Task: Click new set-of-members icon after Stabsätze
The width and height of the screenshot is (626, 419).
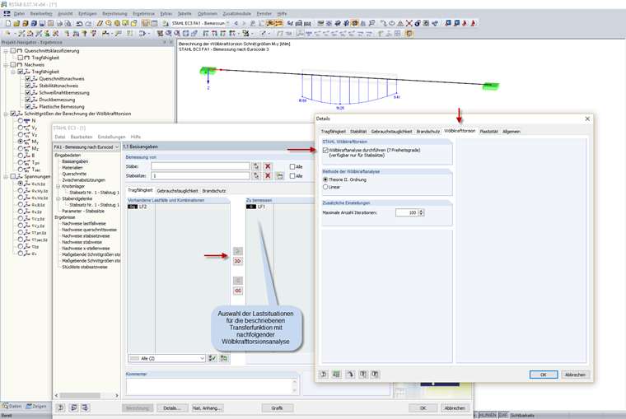Action: click(279, 175)
